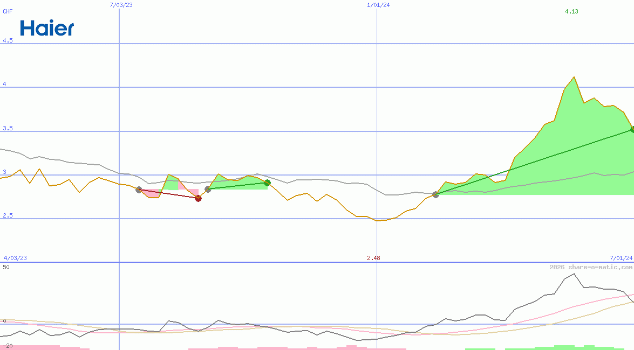The height and width of the screenshot is (350, 634).
Task: Click the 4.5 price axis label
Action: coord(8,40)
